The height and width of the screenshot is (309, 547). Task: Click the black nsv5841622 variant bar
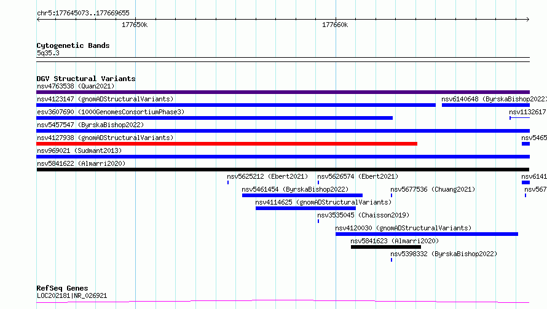tap(283, 170)
